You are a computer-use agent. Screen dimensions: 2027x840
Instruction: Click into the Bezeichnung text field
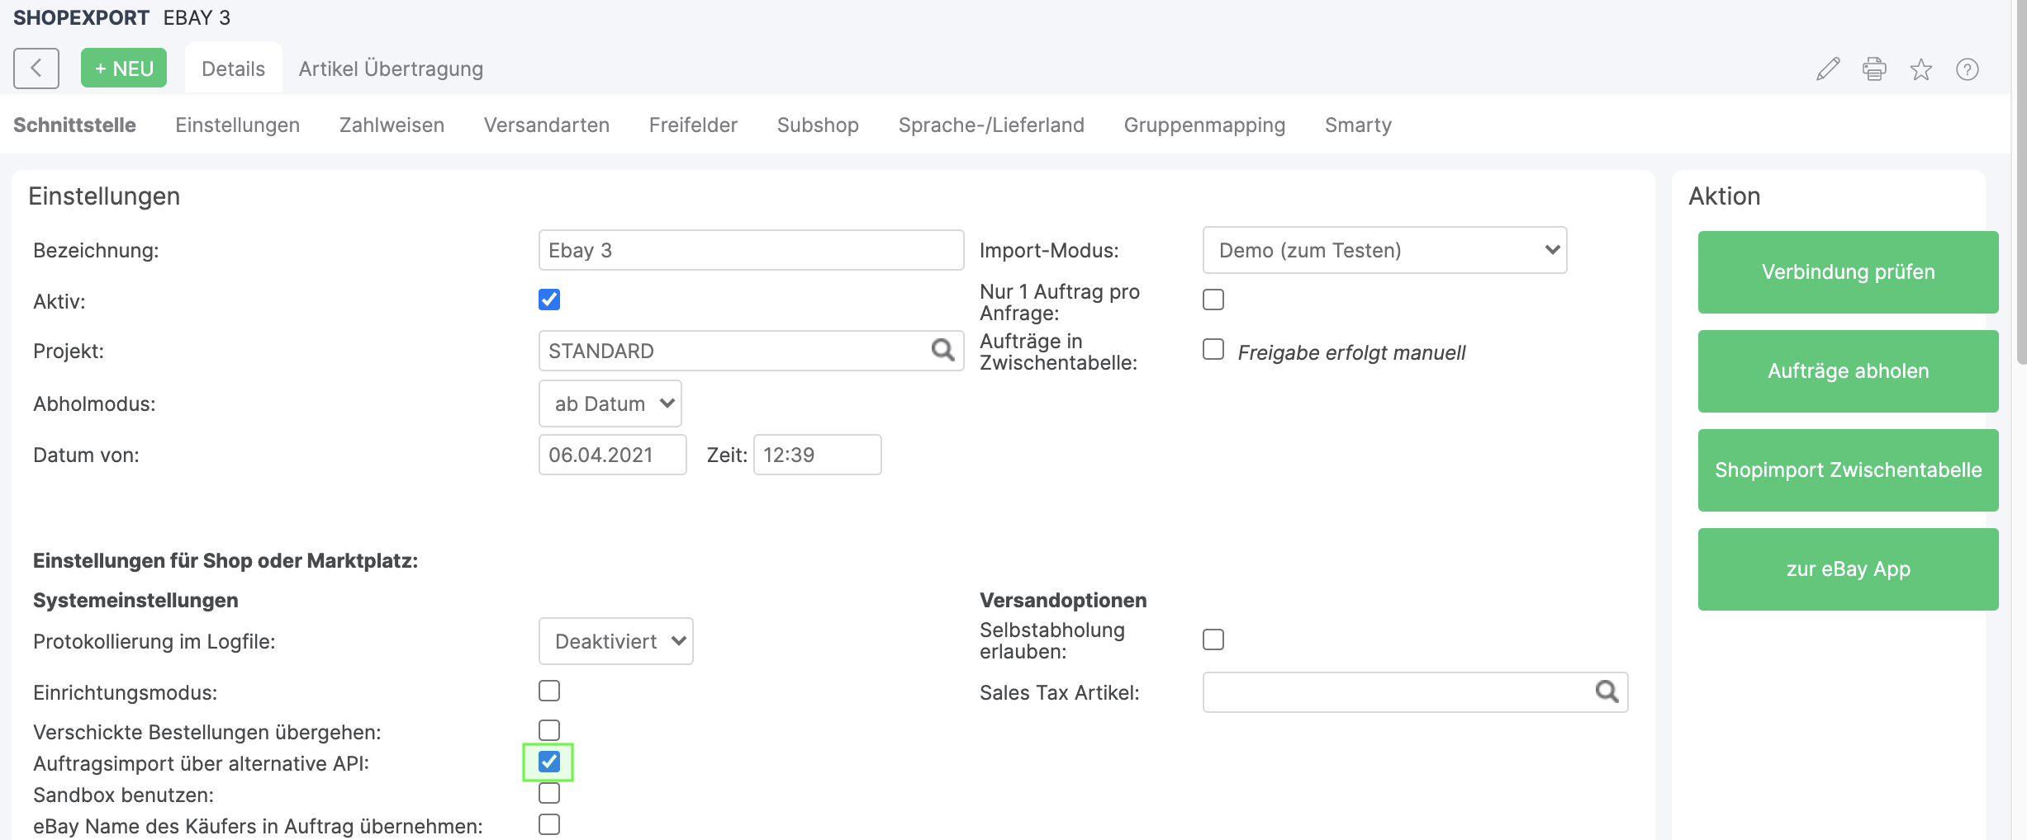(x=750, y=250)
